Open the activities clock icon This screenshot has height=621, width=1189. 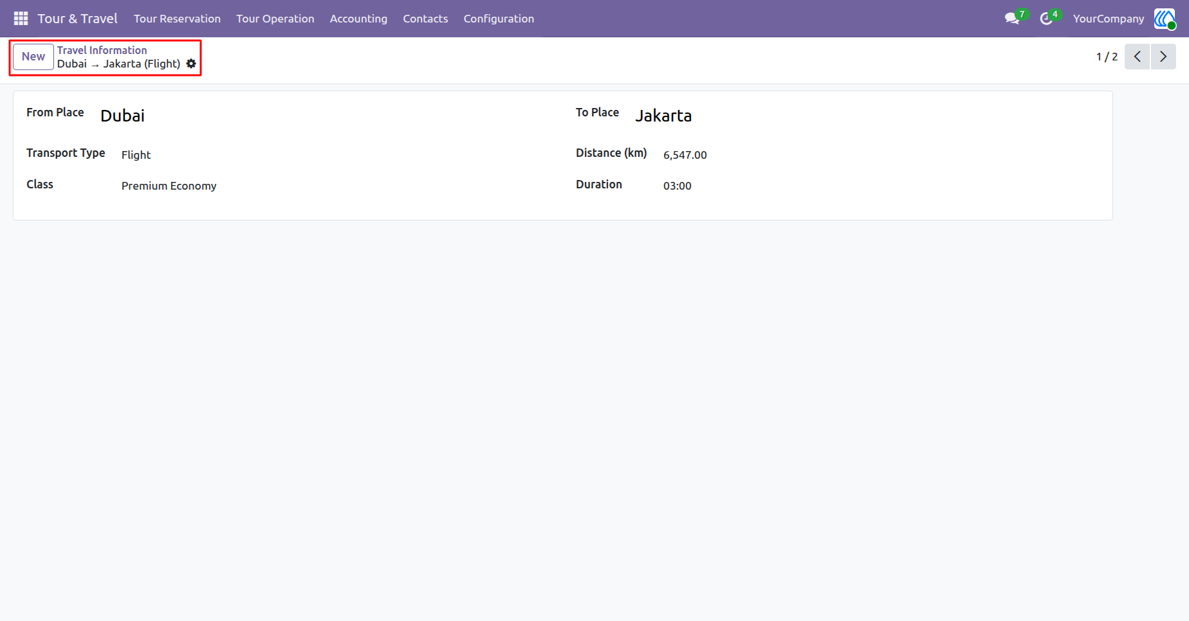click(x=1046, y=19)
